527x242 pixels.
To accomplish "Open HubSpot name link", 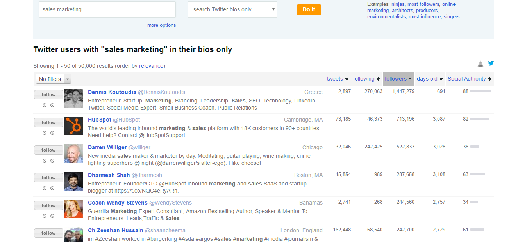I will [x=100, y=120].
